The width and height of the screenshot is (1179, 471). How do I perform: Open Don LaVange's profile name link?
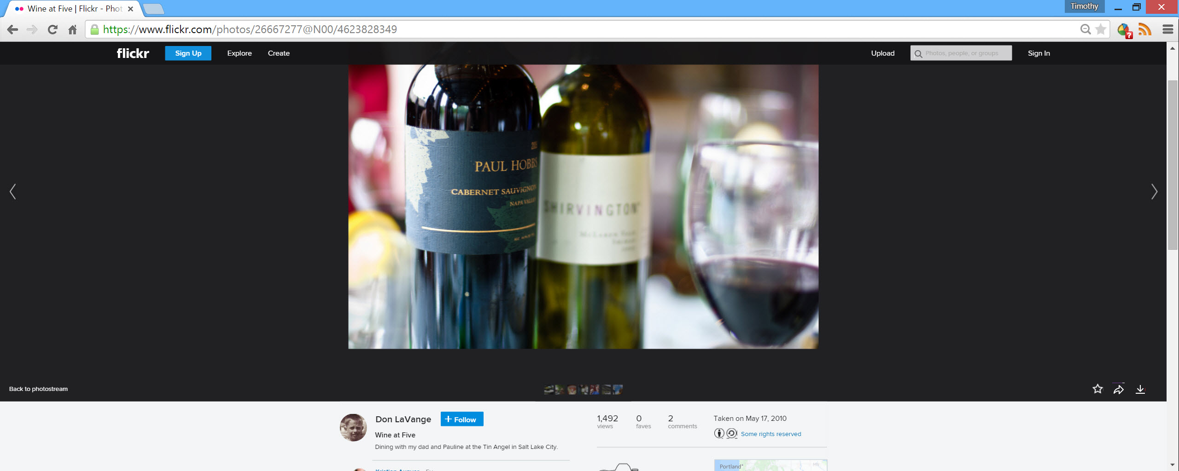[403, 419]
